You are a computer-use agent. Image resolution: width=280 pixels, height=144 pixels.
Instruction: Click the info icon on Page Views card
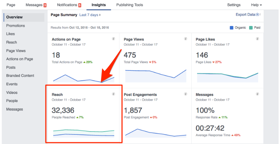tap(186, 39)
